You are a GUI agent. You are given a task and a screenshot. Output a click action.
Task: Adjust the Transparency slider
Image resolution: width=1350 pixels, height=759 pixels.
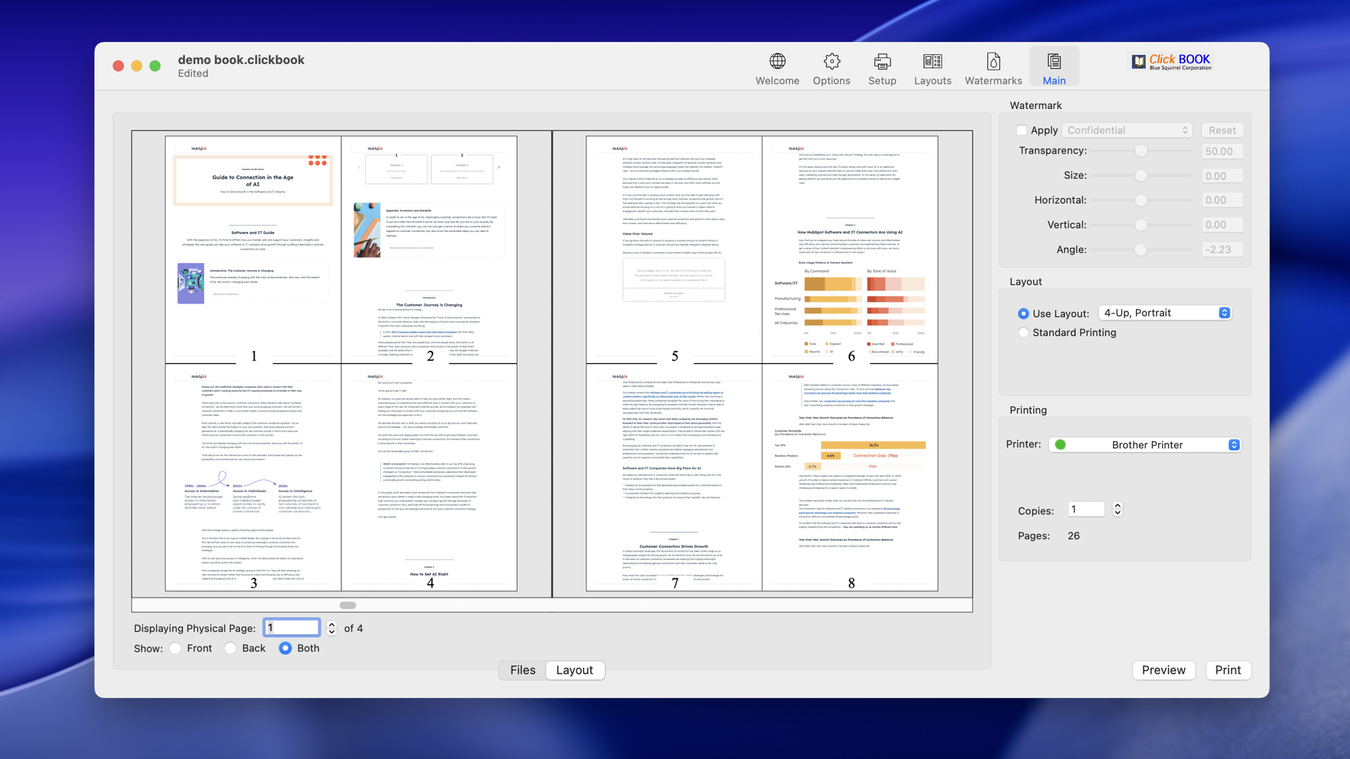(1140, 150)
